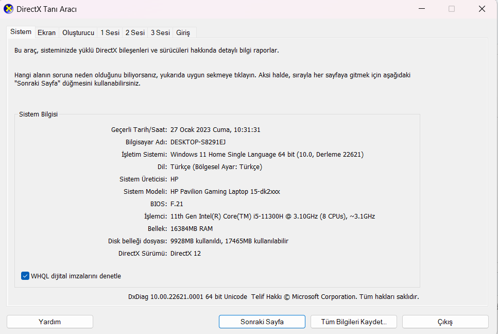Go to the 1 Sesi tab
The width and height of the screenshot is (498, 334).
point(110,33)
